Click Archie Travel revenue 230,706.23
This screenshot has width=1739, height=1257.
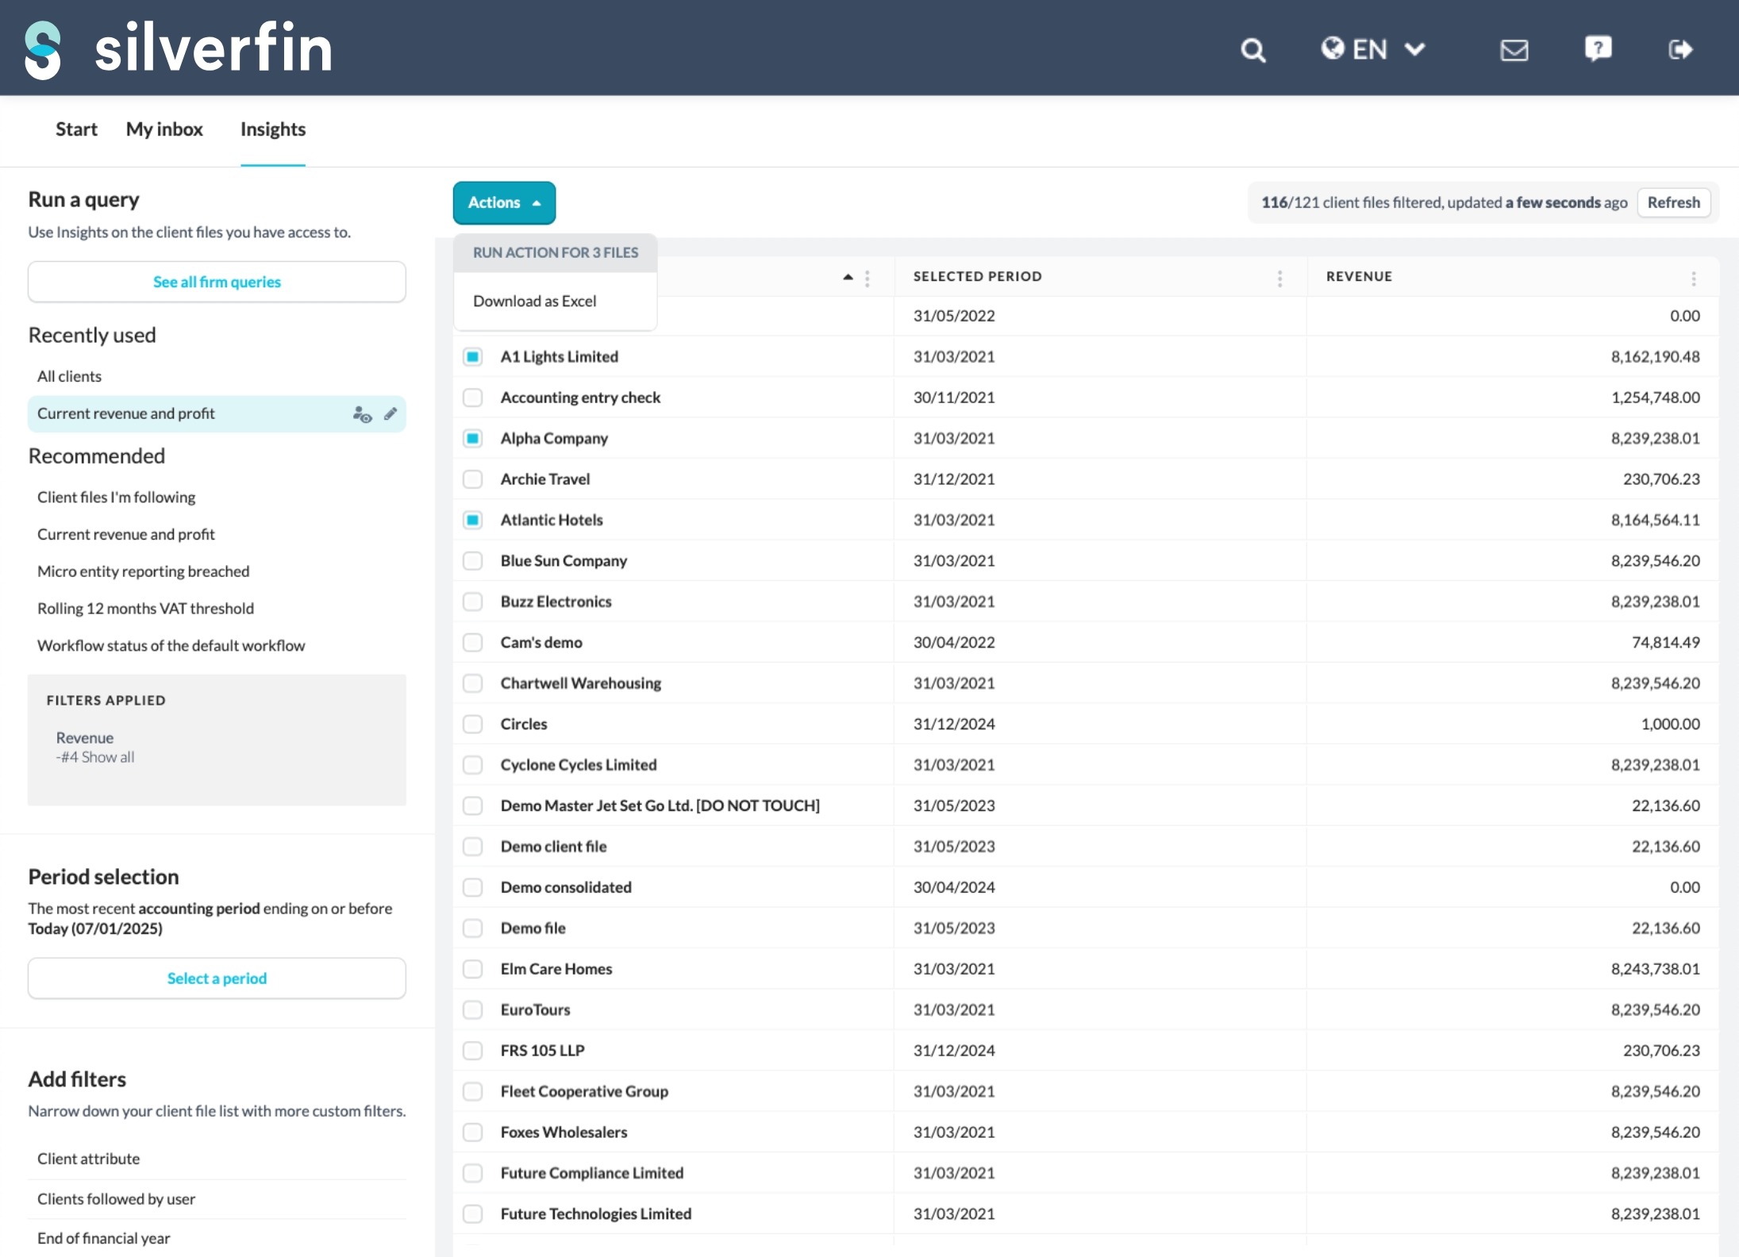1661,479
